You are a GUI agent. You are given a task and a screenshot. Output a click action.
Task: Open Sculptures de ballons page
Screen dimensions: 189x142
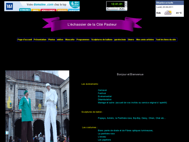(x=102, y=40)
